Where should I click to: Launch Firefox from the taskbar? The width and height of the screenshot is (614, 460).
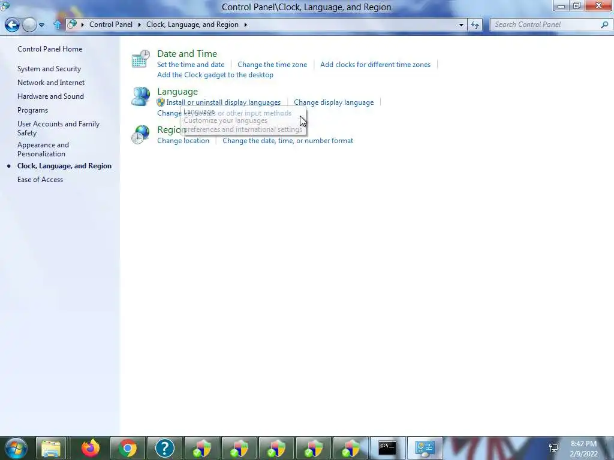coord(91,448)
